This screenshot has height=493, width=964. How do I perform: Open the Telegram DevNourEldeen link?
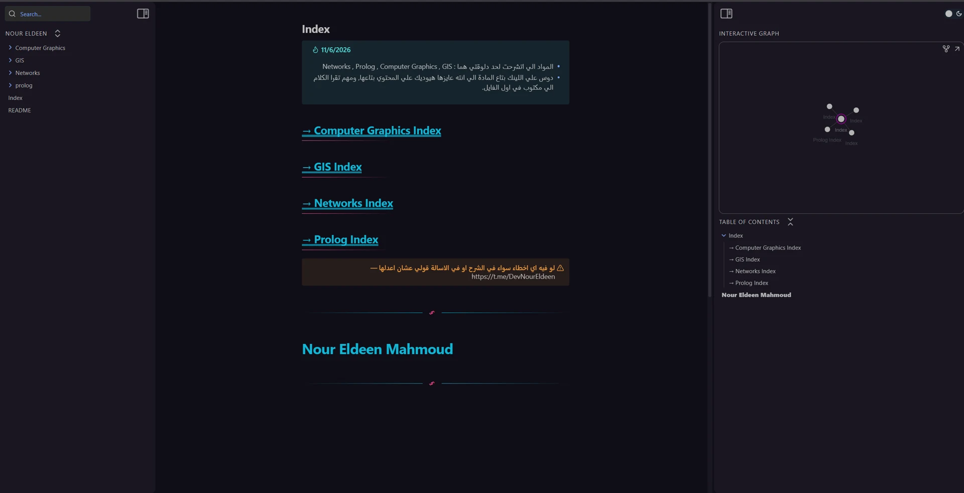(513, 277)
